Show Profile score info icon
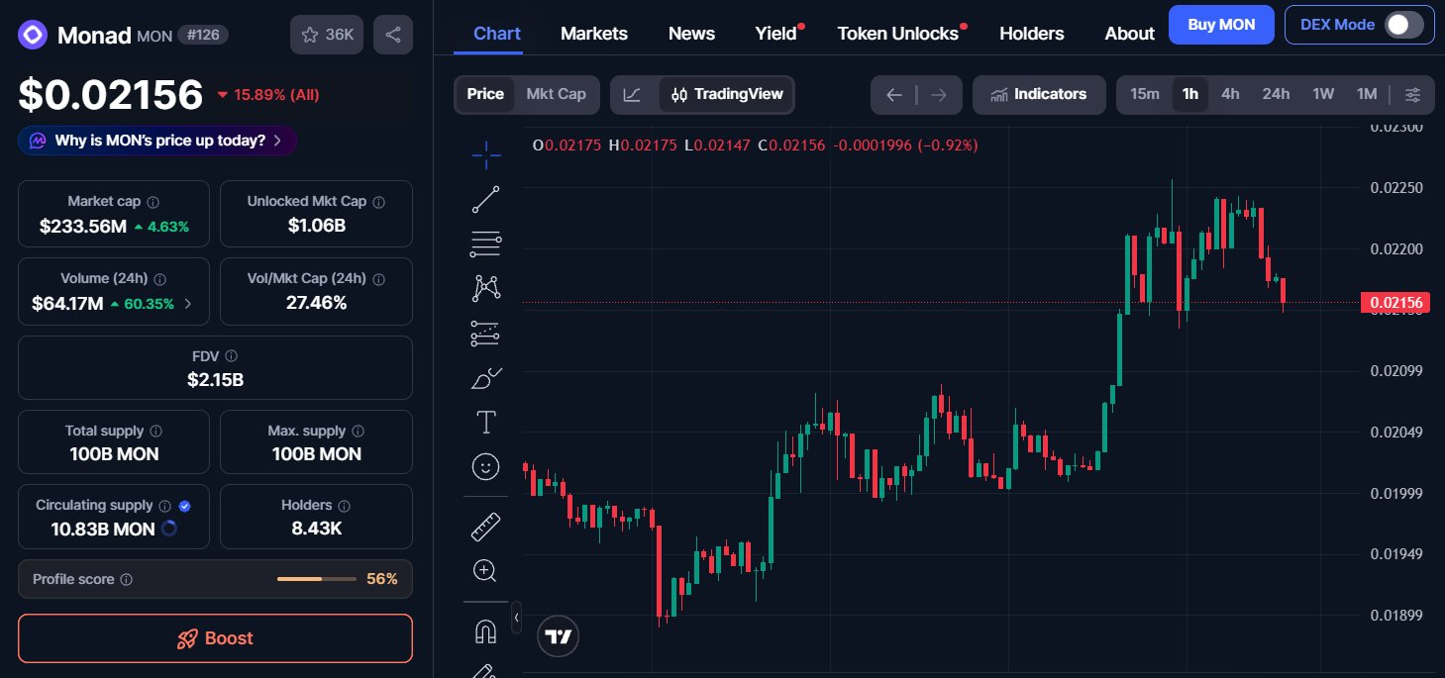This screenshot has width=1445, height=678. click(126, 580)
